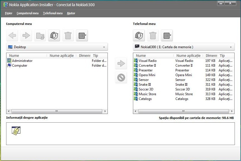Click the Computer folder icon

coord(9,65)
